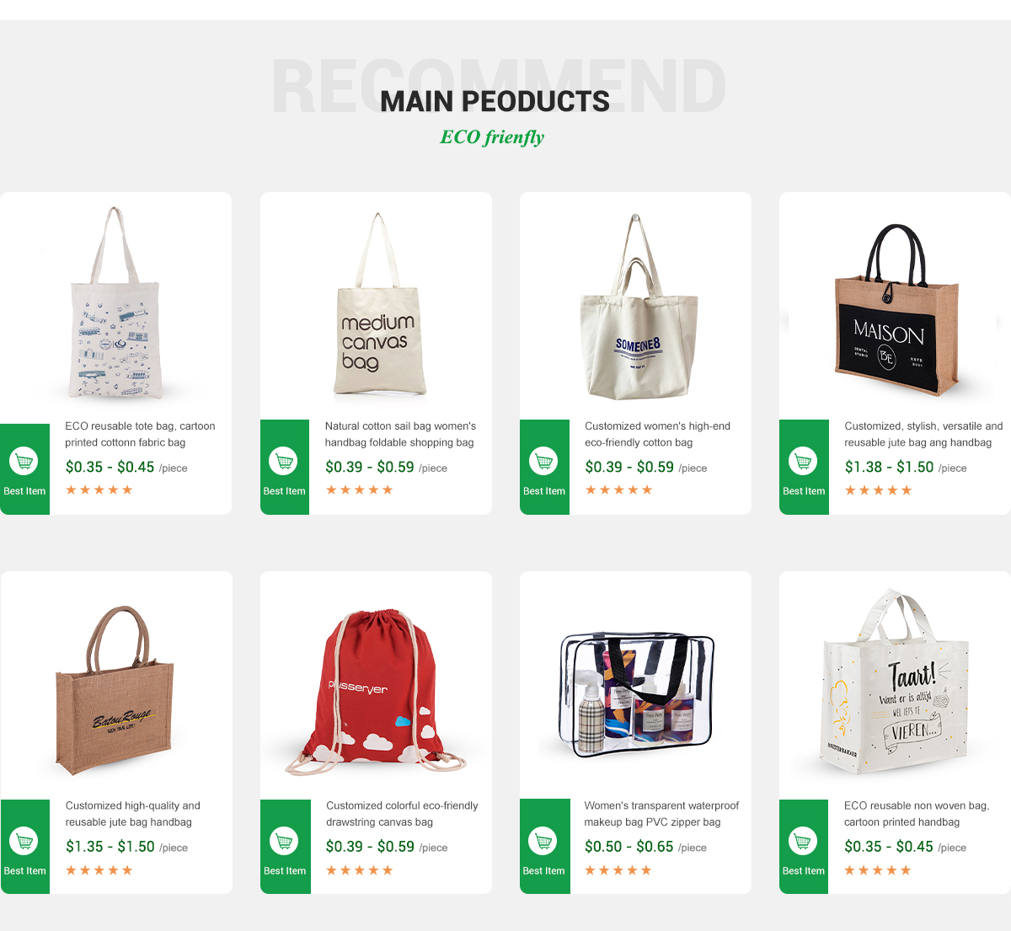The width and height of the screenshot is (1011, 931).
Task: Click cart icon for MAISON jute bag
Action: 804,461
